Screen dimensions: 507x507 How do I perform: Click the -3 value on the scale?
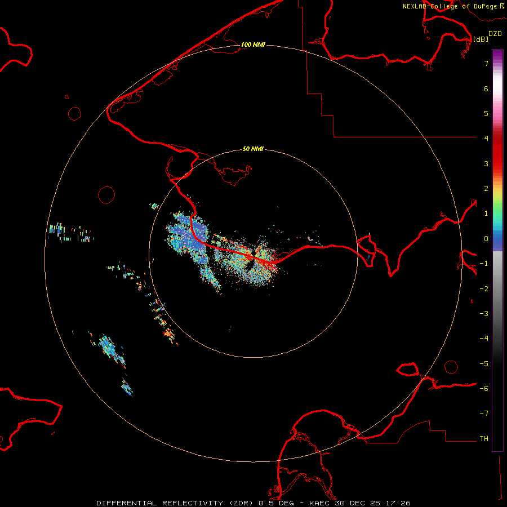tap(484, 314)
